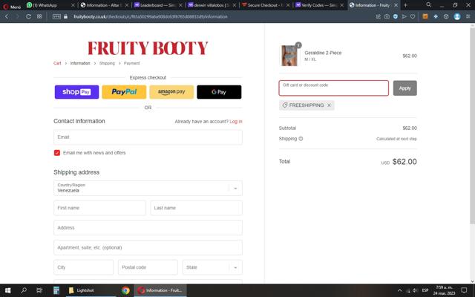Click the Geraldine 2-Piece product thumbnail

coord(289,56)
